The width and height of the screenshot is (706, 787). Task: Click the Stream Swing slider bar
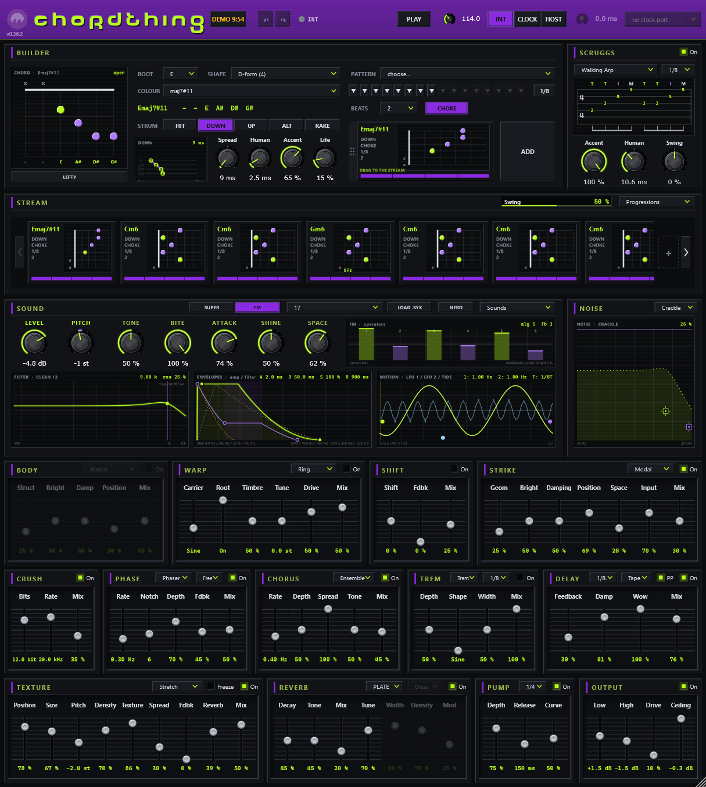click(x=557, y=202)
